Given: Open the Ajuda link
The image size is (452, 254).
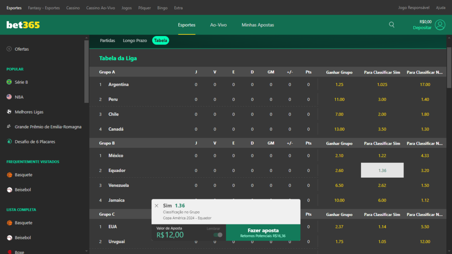Looking at the screenshot, I should pyautogui.click(x=441, y=8).
